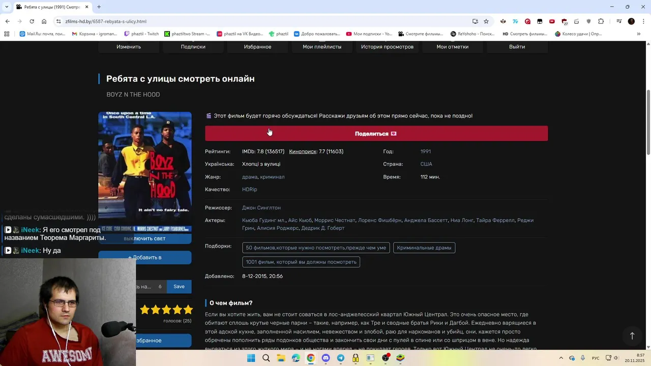Open Discord from the taskbar
The height and width of the screenshot is (366, 651).
325,358
